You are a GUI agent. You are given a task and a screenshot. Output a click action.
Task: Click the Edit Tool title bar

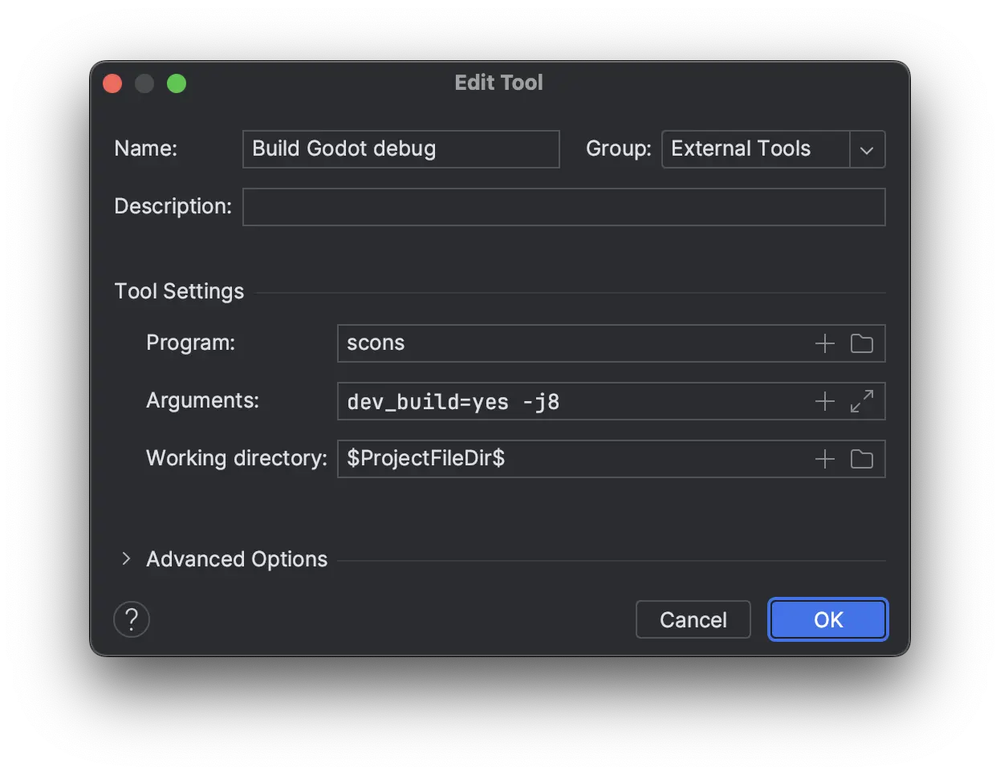(x=498, y=82)
